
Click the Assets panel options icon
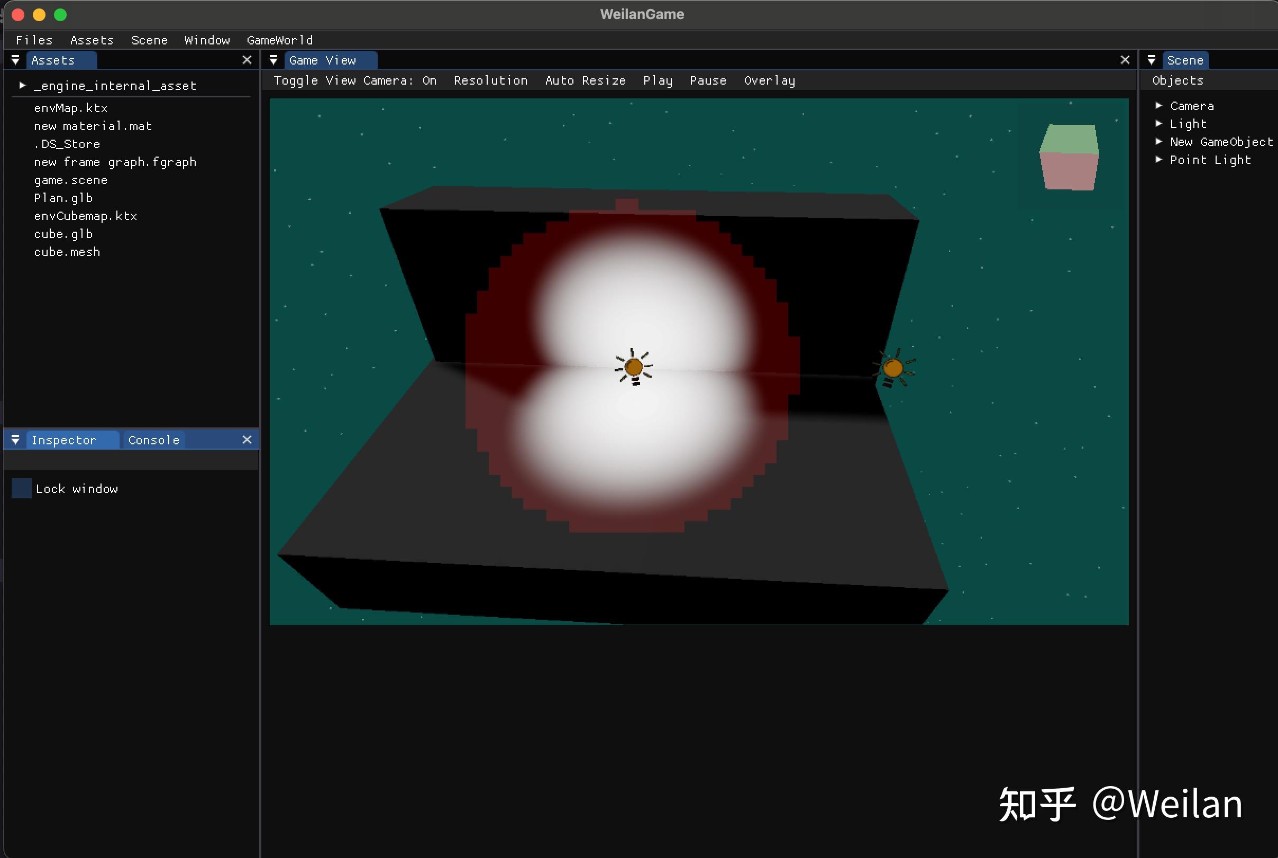[15, 60]
